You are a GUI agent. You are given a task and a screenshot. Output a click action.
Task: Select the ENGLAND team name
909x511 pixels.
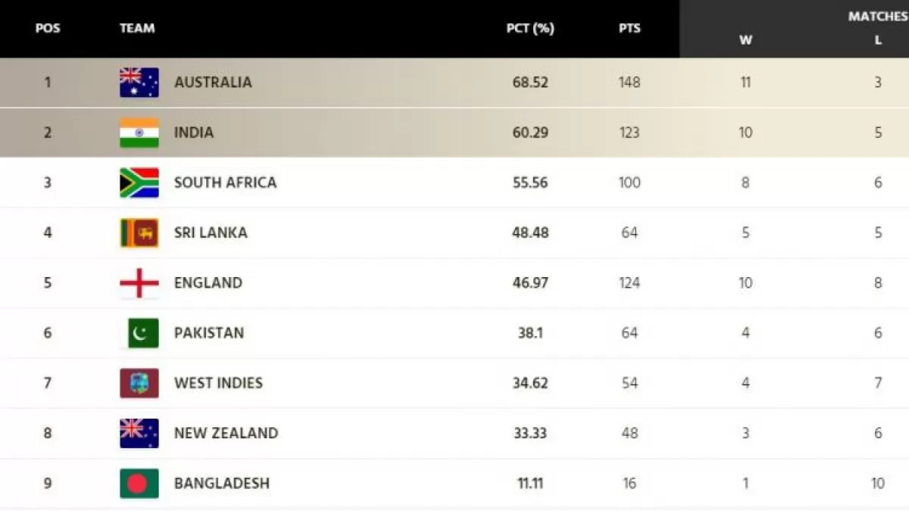coord(208,283)
